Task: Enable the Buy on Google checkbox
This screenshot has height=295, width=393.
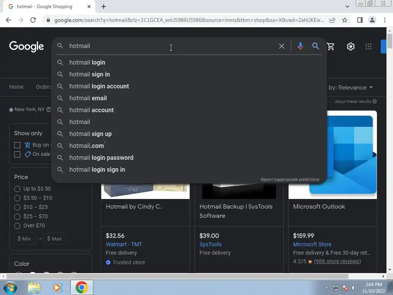Action: point(17,145)
